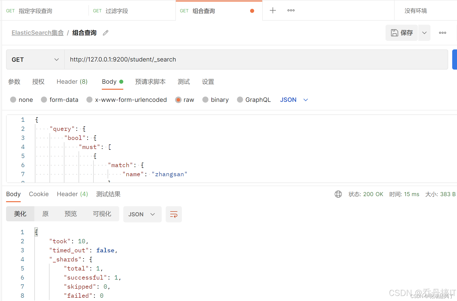Open the response Body tab
Viewport: 457px width, 301px height.
click(x=13, y=194)
